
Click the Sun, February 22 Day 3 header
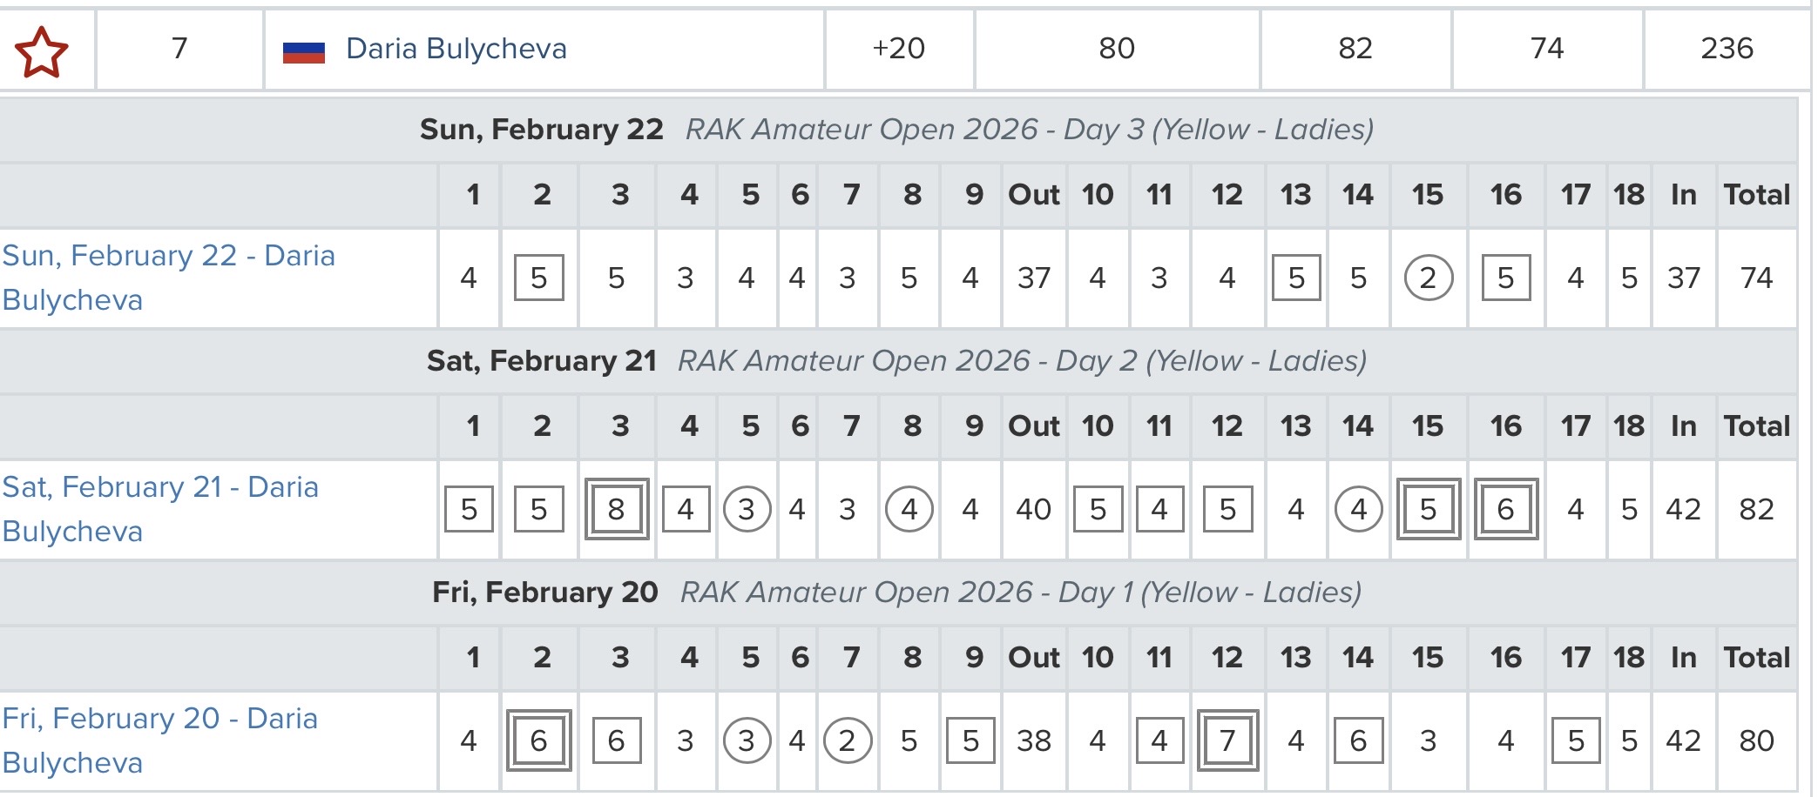tap(896, 130)
